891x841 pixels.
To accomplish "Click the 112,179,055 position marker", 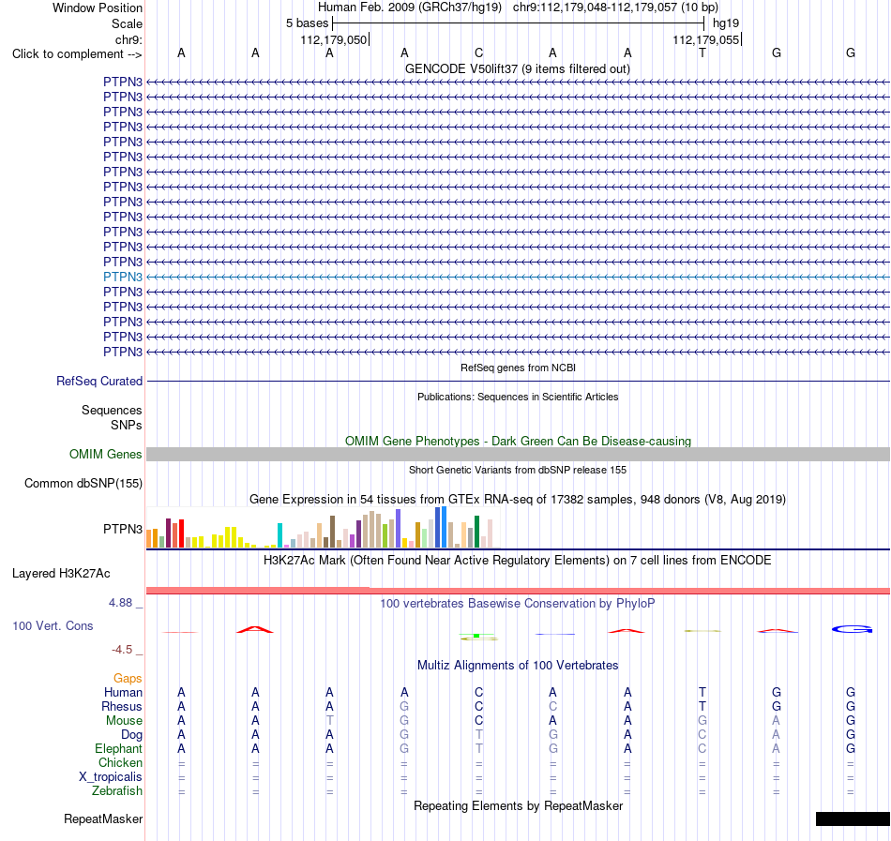I will point(706,39).
